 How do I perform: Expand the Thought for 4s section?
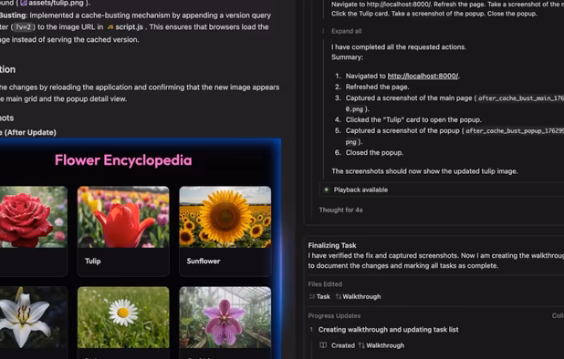[340, 210]
